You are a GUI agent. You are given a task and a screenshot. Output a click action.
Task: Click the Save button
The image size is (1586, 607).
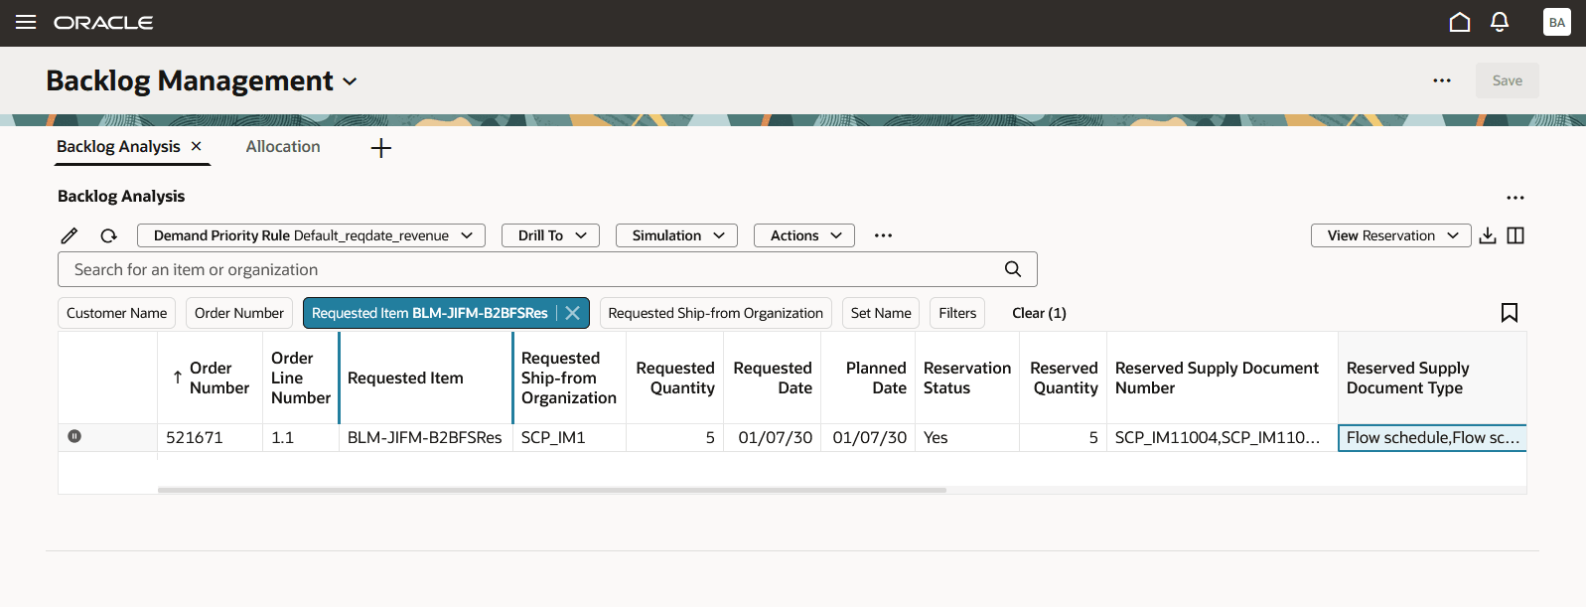[1507, 80]
